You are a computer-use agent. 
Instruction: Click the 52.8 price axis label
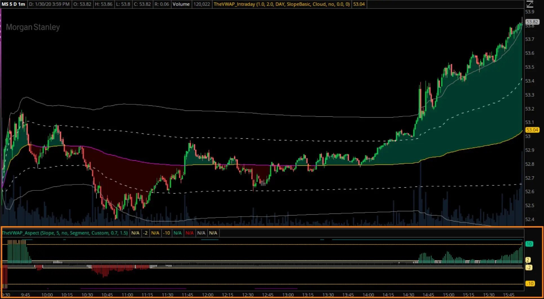(x=530, y=164)
